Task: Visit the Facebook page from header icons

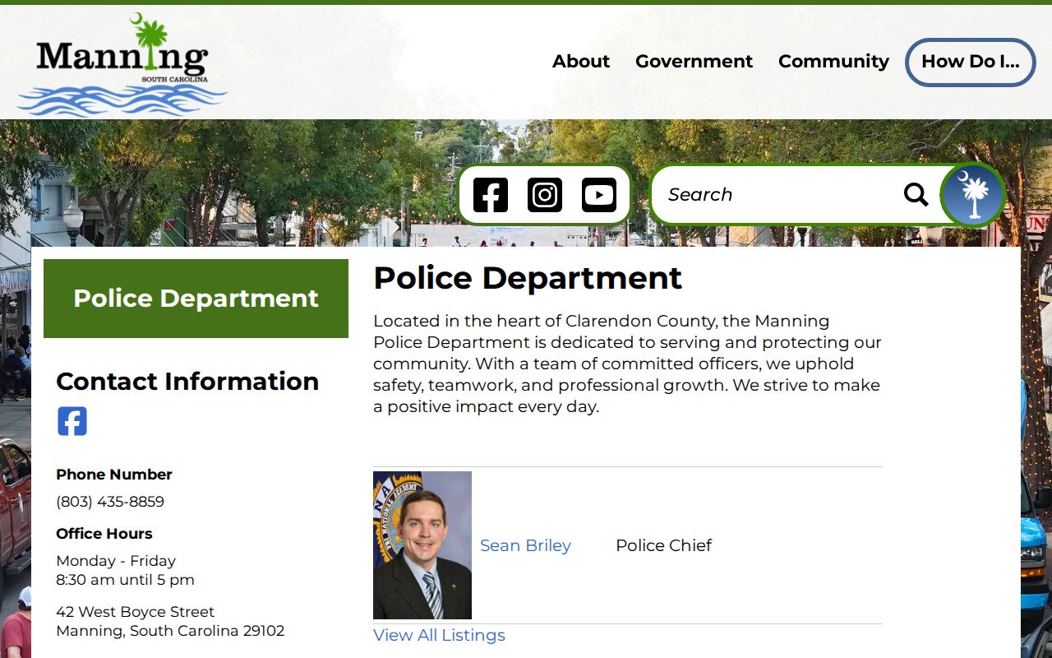Action: 491,195
